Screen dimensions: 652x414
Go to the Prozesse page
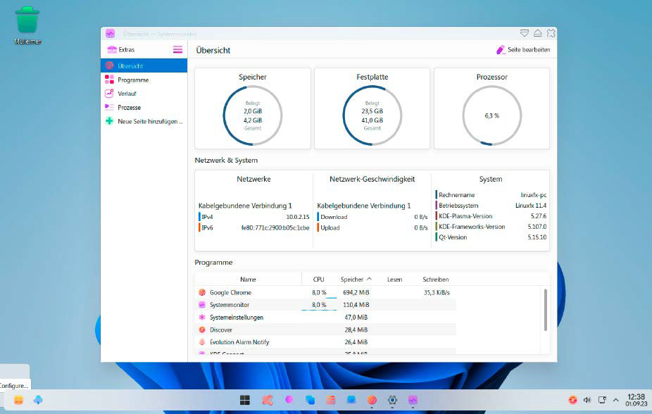144,107
